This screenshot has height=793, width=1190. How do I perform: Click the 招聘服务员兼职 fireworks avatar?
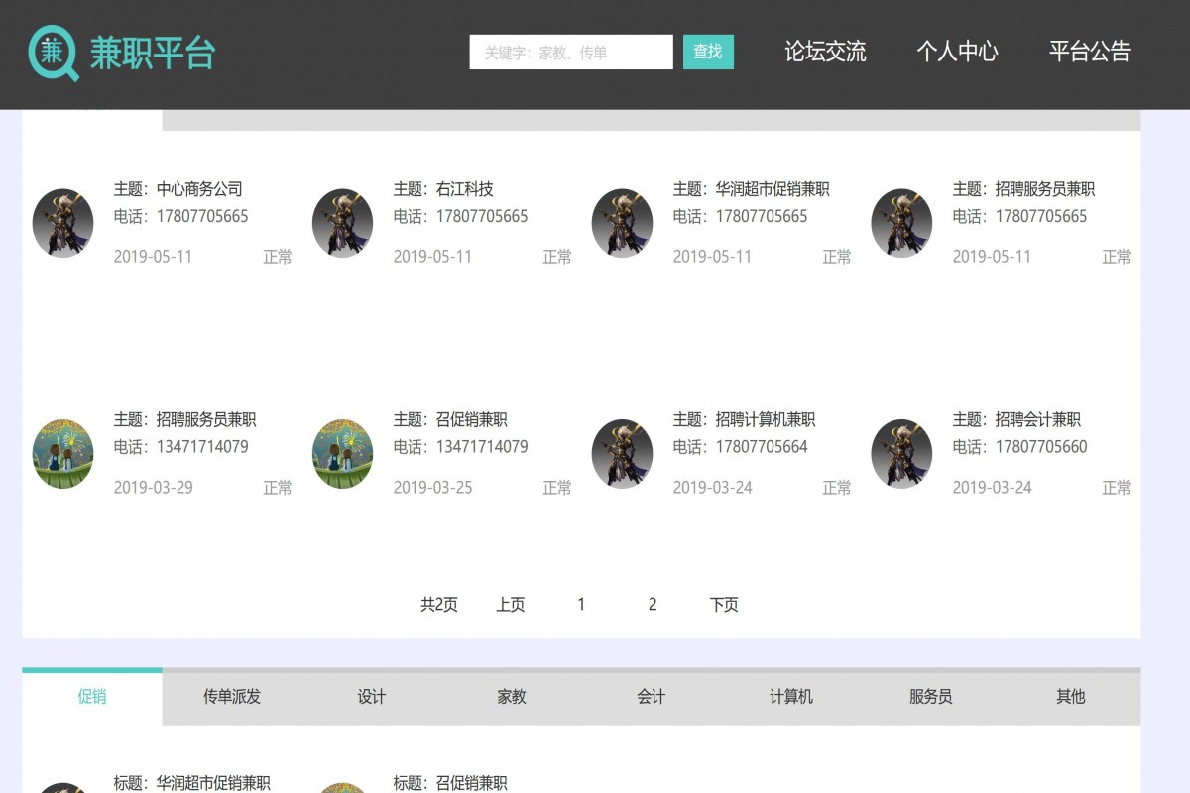61,453
